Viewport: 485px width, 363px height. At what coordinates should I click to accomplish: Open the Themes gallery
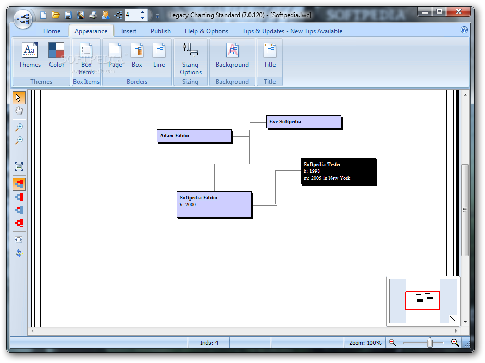coord(30,55)
